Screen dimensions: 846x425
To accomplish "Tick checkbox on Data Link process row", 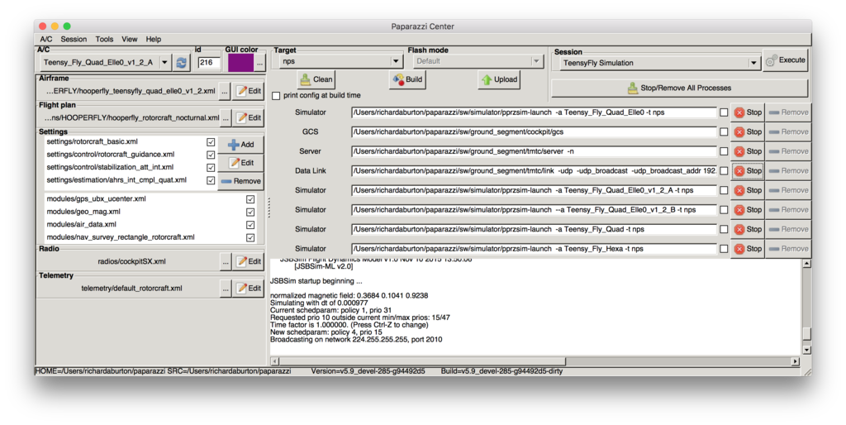I will 724,170.
